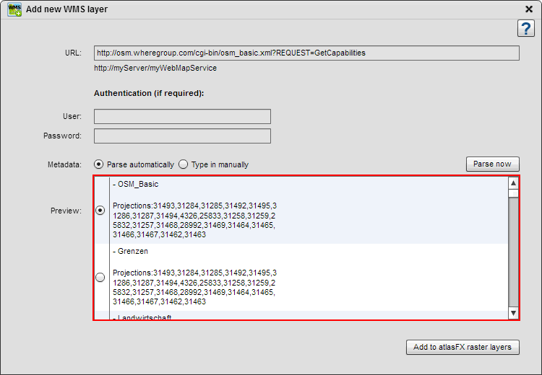
Task: Click the preview list scrollbar thumb
Action: pyautogui.click(x=513, y=193)
